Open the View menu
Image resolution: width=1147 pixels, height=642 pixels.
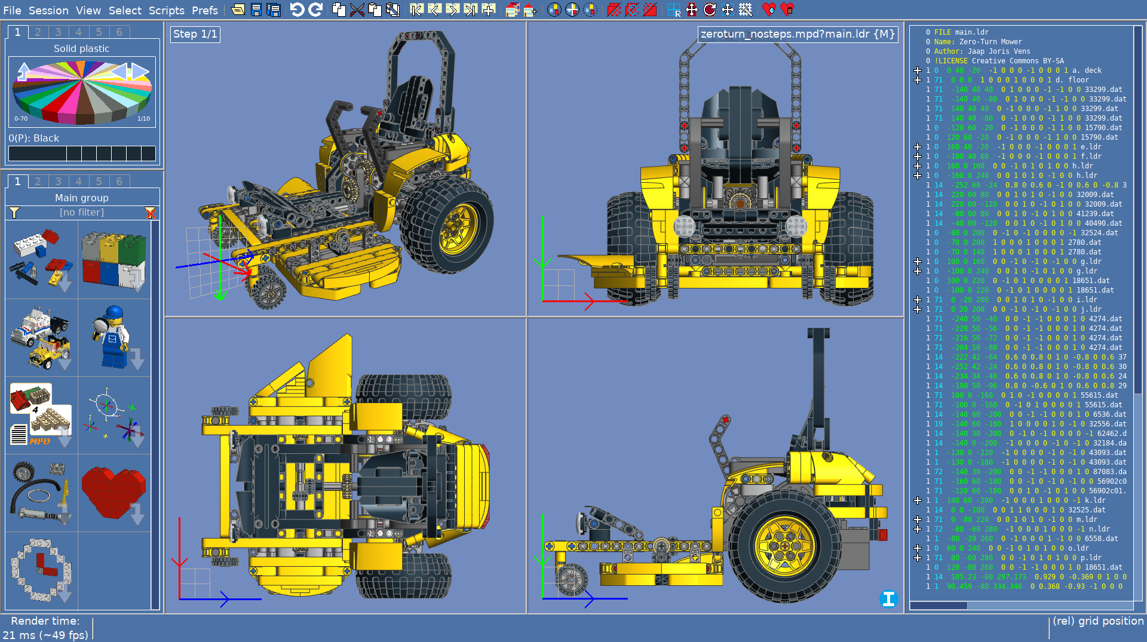88,10
